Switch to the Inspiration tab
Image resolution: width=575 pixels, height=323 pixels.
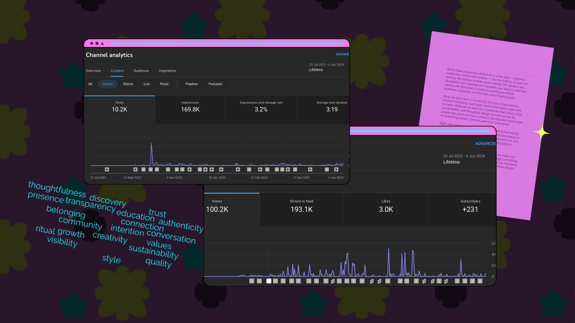point(167,71)
